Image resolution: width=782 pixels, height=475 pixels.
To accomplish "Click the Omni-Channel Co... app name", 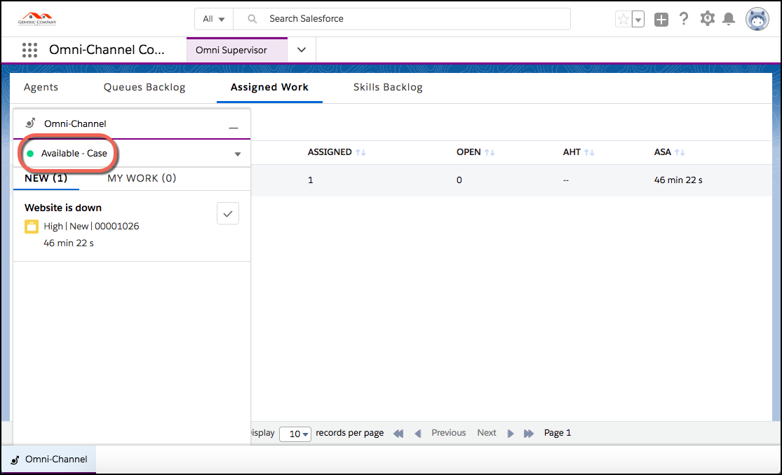I will pyautogui.click(x=107, y=50).
